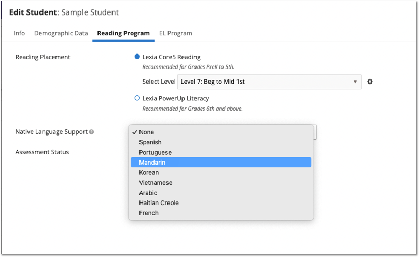Select the Lexia Core5 Reading radio button
The image size is (419, 257).
click(137, 57)
